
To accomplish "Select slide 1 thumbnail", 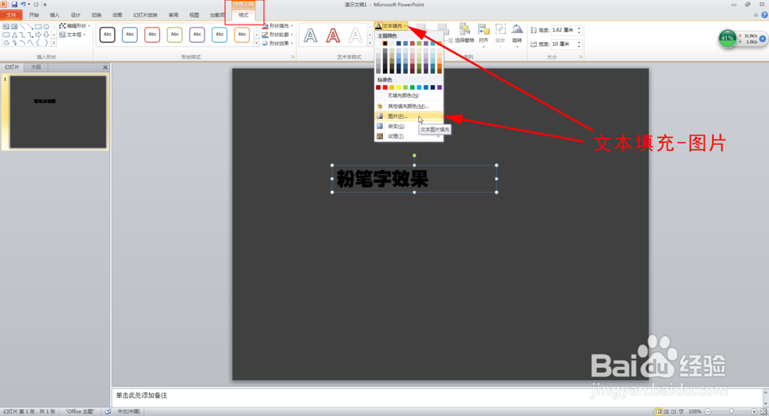I will click(58, 111).
